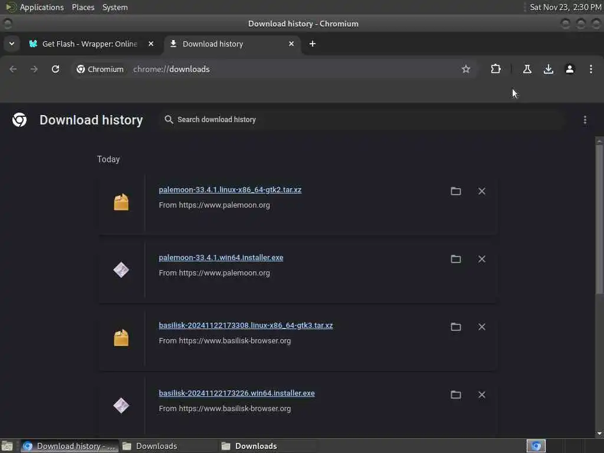Open Download history page options menu

[585, 120]
